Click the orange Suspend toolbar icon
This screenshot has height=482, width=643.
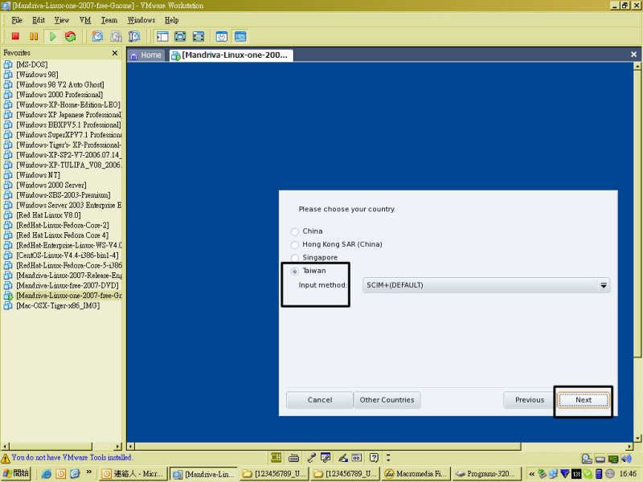34,36
